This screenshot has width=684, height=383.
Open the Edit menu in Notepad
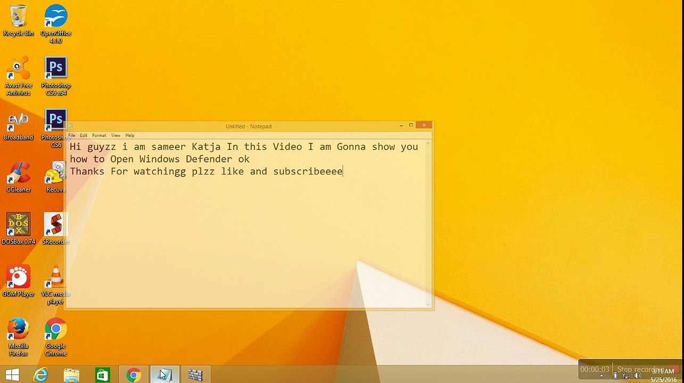(84, 135)
